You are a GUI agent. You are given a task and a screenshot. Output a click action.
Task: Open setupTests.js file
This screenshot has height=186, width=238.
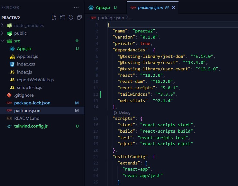click(x=30, y=87)
